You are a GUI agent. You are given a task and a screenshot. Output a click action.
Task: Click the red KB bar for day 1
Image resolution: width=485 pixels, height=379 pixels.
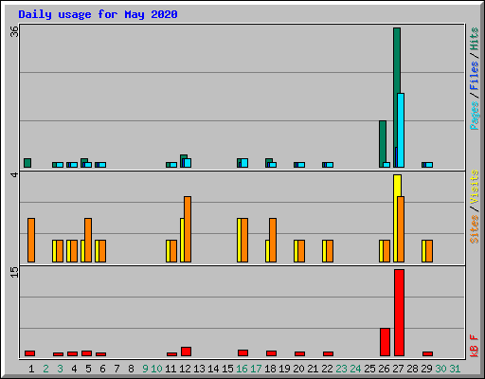[x=29, y=353]
